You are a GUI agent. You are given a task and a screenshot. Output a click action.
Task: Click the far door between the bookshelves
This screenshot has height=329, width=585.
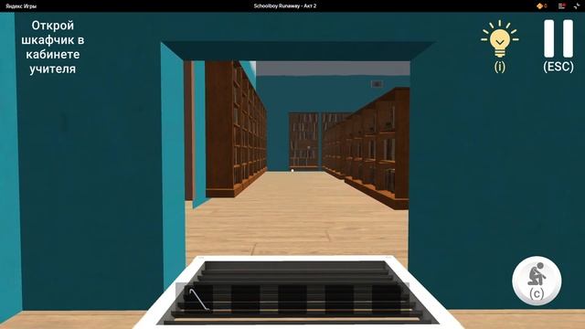tap(304, 141)
